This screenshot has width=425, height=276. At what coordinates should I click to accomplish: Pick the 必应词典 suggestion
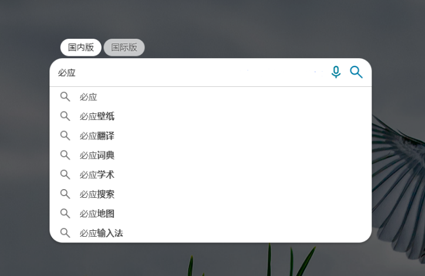tap(211, 155)
